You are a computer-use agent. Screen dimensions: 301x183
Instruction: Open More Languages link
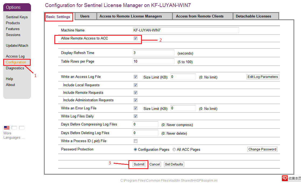click(14, 135)
